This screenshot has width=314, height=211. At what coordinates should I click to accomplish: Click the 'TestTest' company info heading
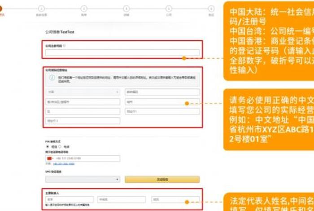60,32
